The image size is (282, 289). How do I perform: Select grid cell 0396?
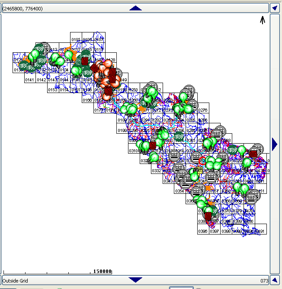point(202,231)
